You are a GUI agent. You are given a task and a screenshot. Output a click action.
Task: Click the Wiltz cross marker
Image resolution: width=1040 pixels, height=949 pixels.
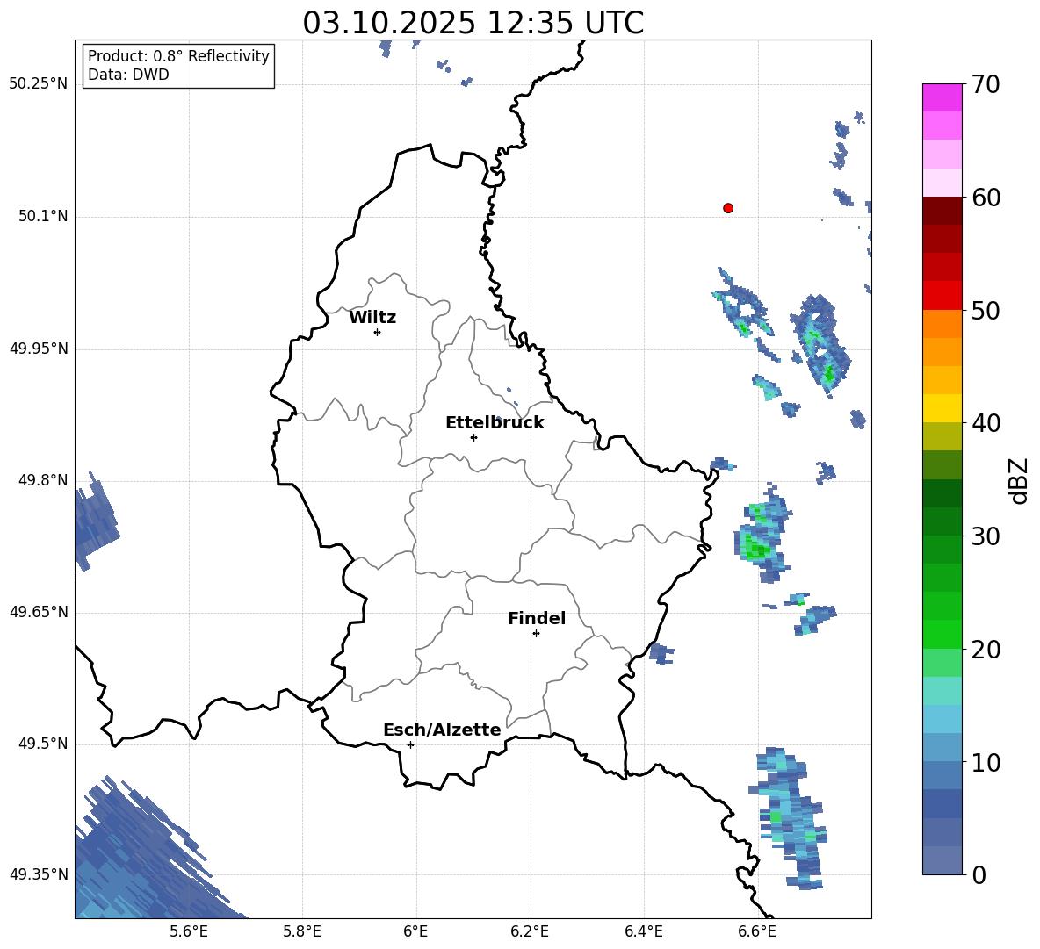coord(378,332)
